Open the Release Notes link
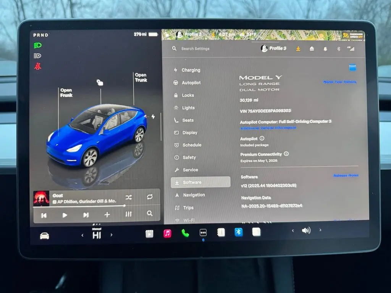This screenshot has width=391, height=293. coord(346,175)
